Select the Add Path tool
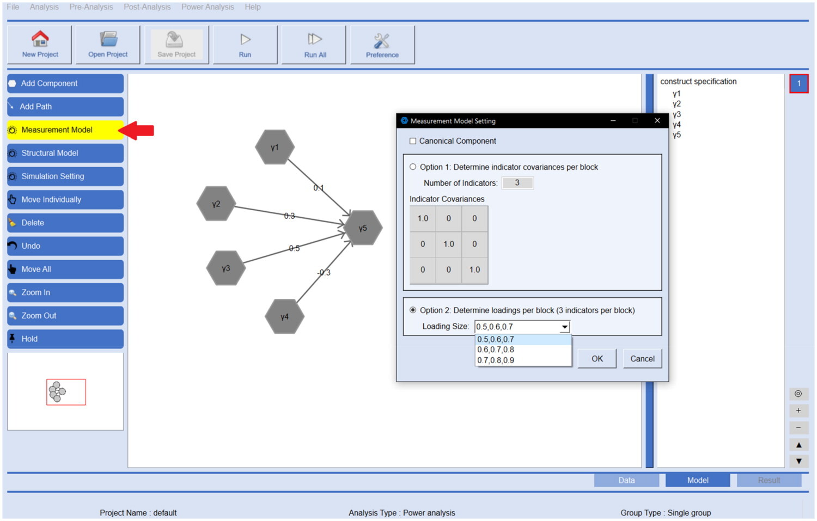 coord(65,107)
